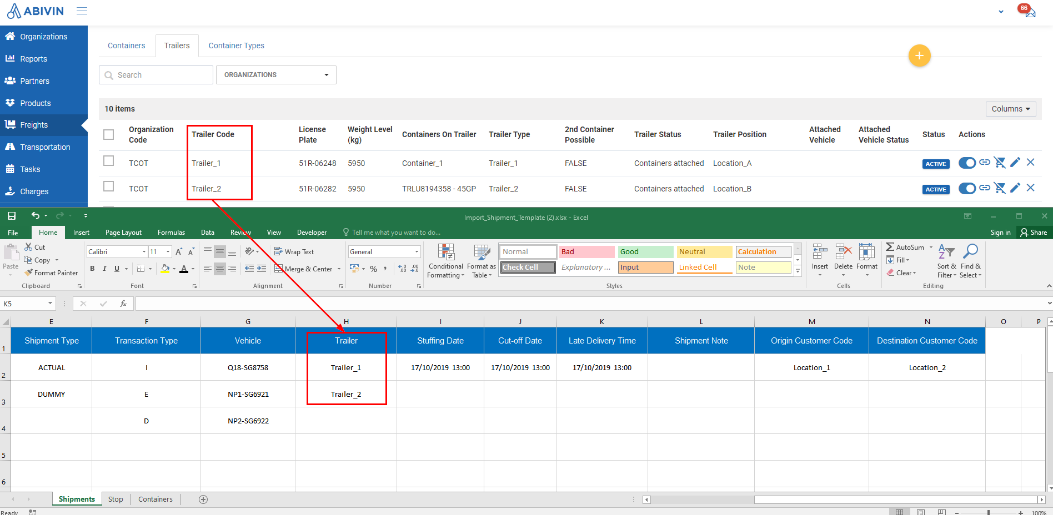Switch to the Stop sheet tab

pos(116,499)
